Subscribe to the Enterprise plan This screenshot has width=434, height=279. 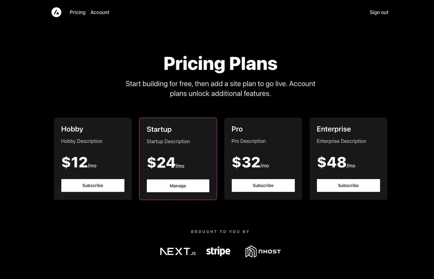pos(348,185)
